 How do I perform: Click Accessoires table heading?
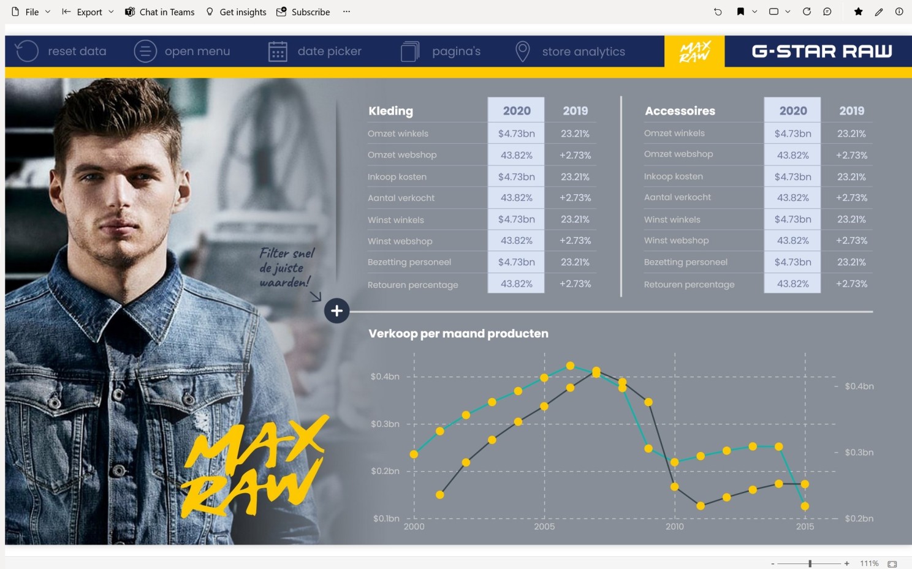pos(680,111)
